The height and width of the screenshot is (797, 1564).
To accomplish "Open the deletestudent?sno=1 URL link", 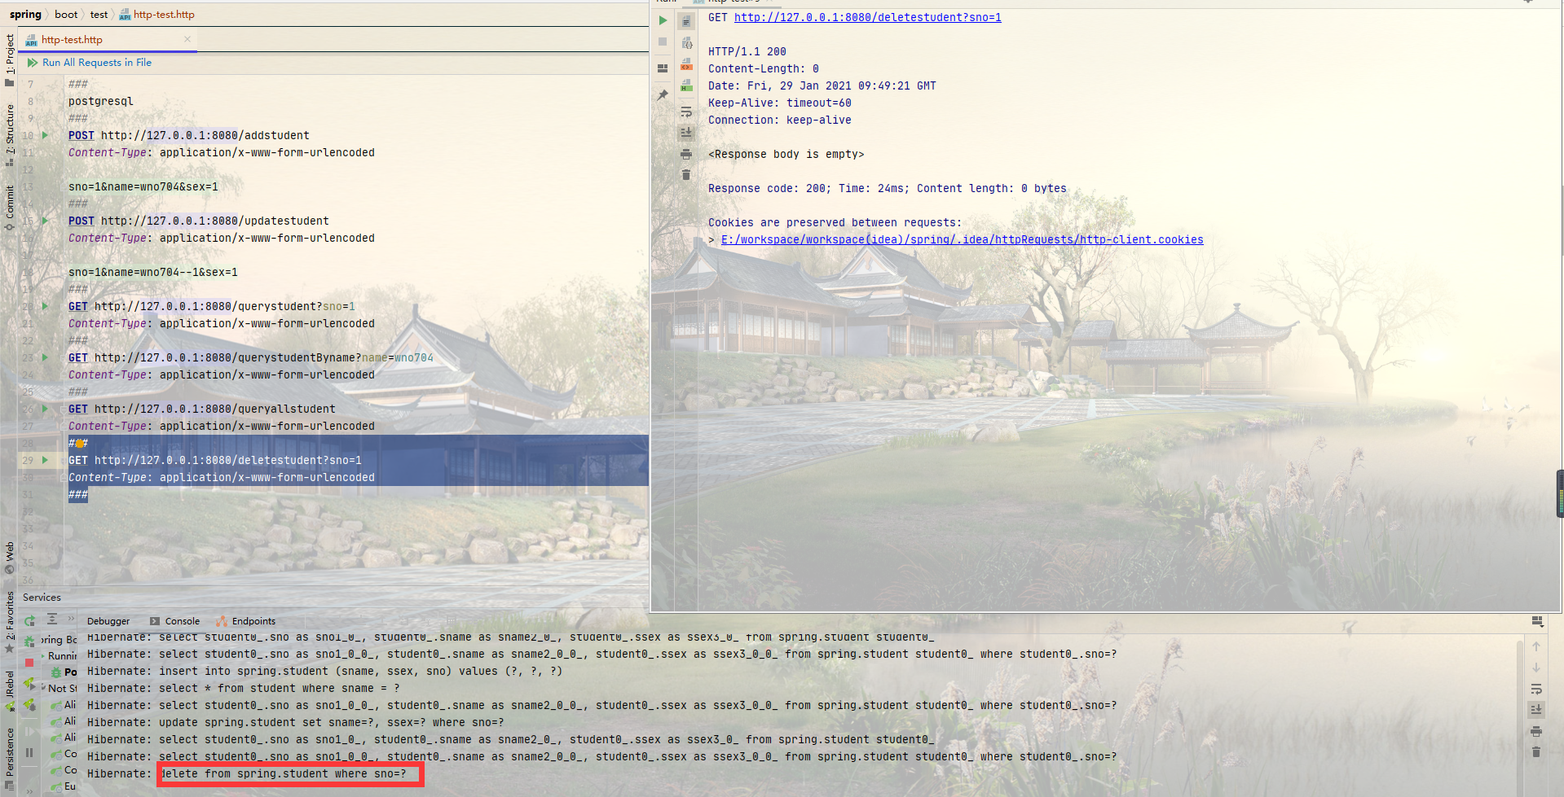I will 867,17.
